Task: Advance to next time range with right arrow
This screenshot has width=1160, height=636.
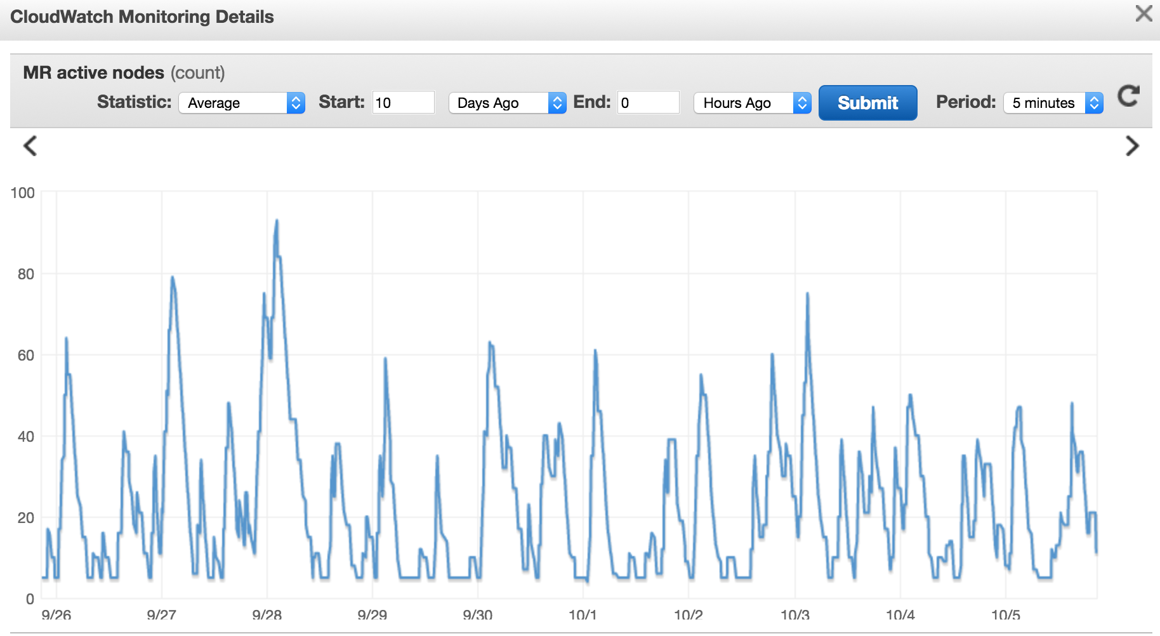Action: tap(1132, 146)
